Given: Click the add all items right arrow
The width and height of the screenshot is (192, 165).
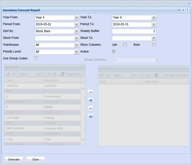Looking at the screenshot, I should pyautogui.click(x=91, y=100).
